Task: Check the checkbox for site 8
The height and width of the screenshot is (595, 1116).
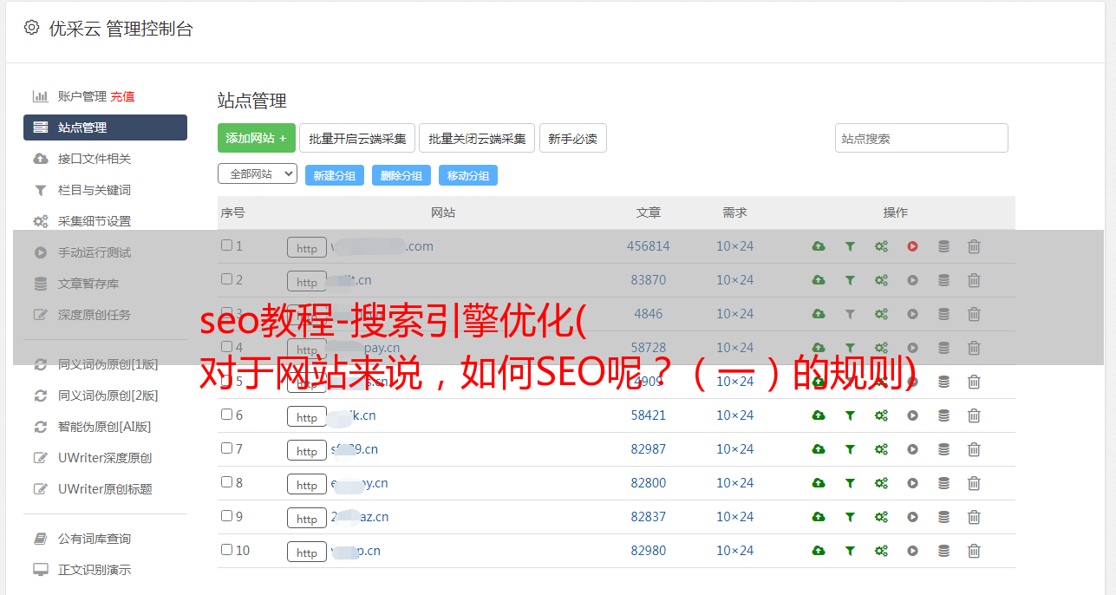Action: click(x=226, y=482)
